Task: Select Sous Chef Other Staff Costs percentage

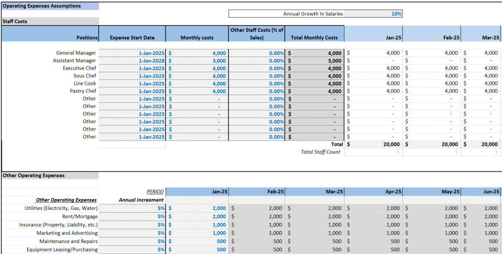Action: [257, 76]
